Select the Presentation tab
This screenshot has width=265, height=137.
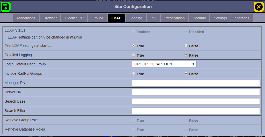pyautogui.click(x=174, y=18)
